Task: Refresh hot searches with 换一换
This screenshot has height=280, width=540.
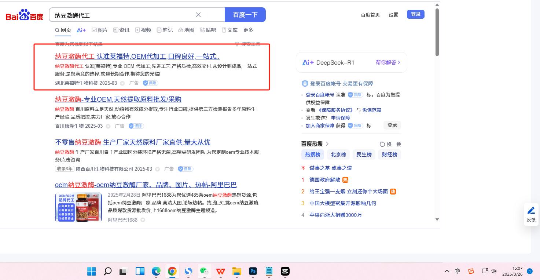Action: tap(390, 144)
